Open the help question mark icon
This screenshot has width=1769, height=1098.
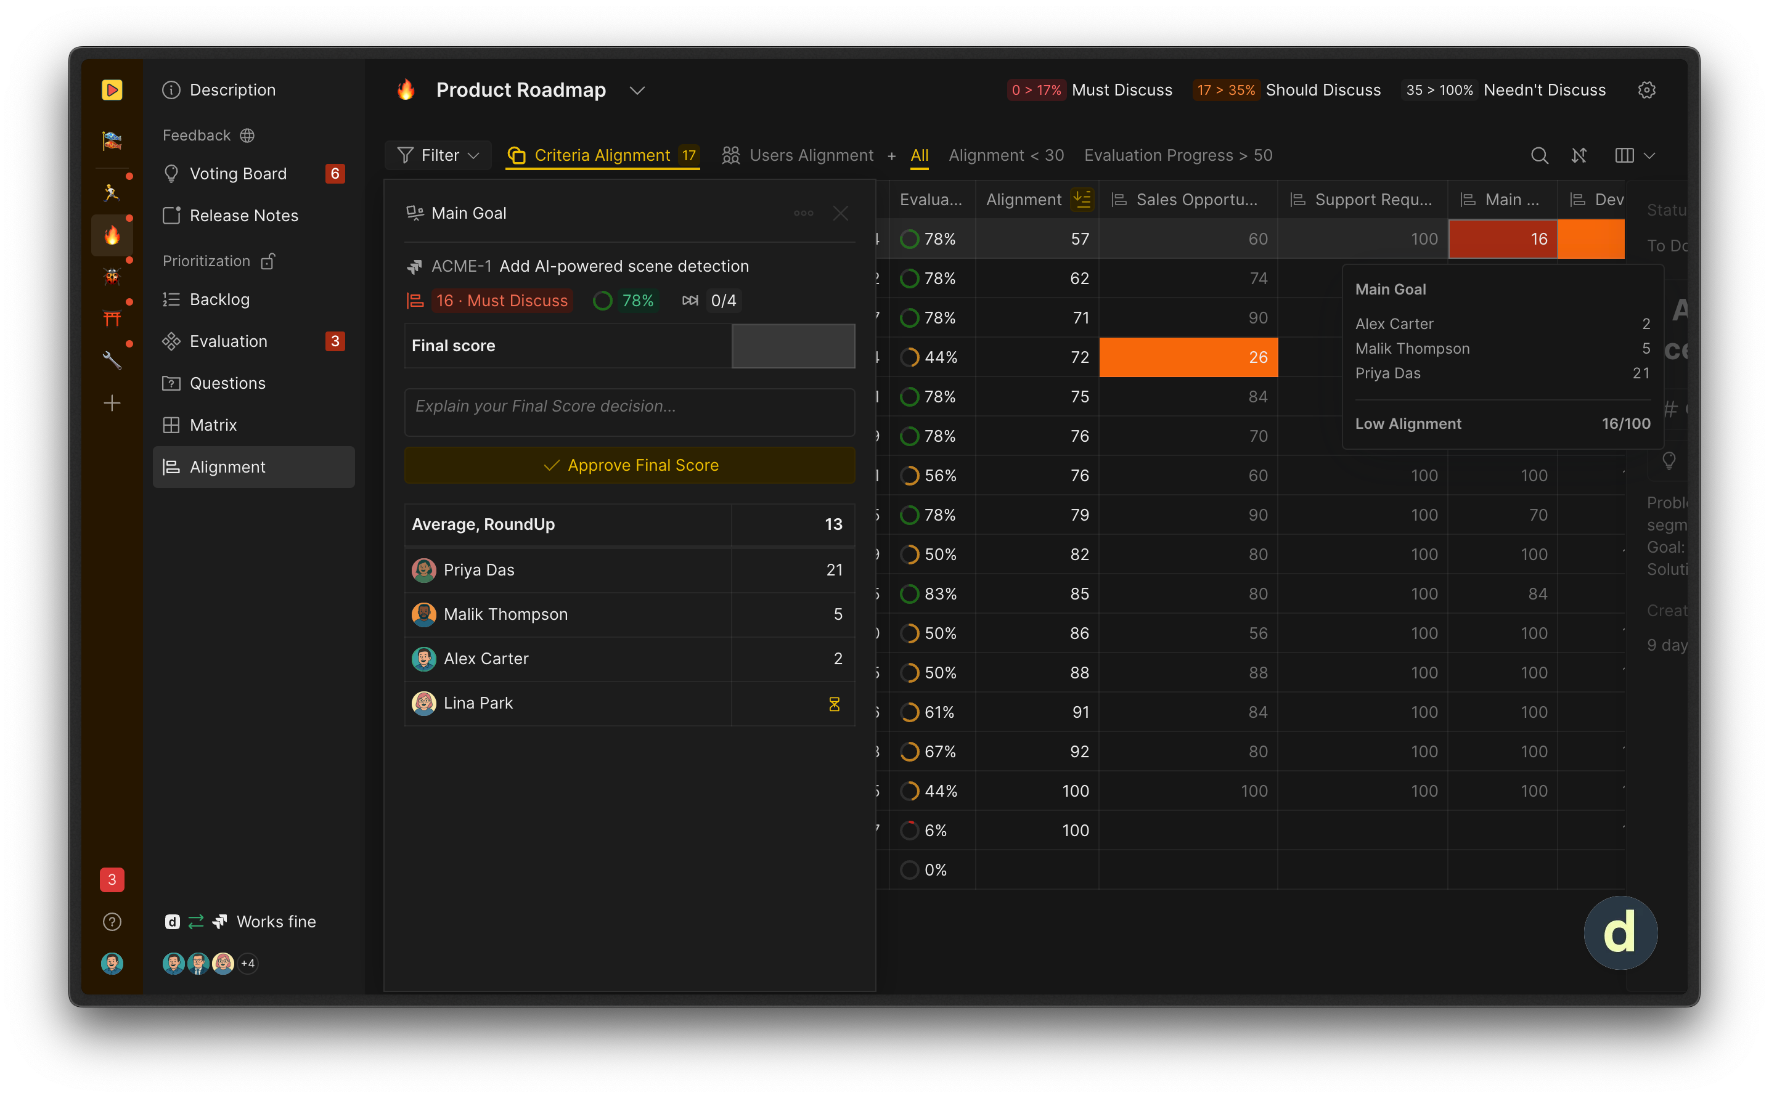pos(112,922)
